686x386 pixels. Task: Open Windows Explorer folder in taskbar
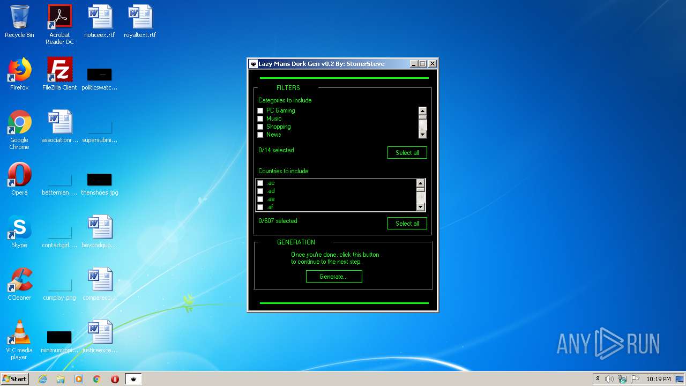coord(61,379)
